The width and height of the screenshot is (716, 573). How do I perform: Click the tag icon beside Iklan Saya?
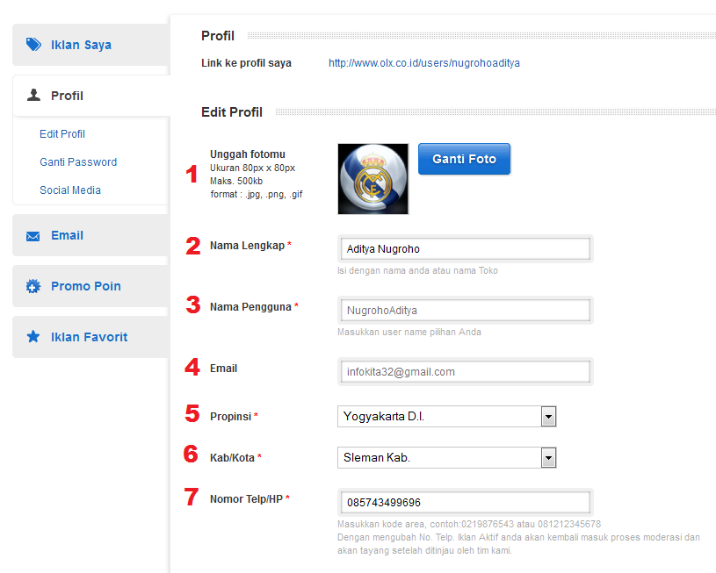(36, 44)
